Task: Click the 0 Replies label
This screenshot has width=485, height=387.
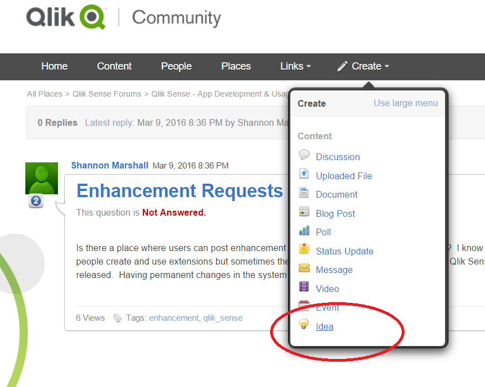Action: pyautogui.click(x=57, y=123)
